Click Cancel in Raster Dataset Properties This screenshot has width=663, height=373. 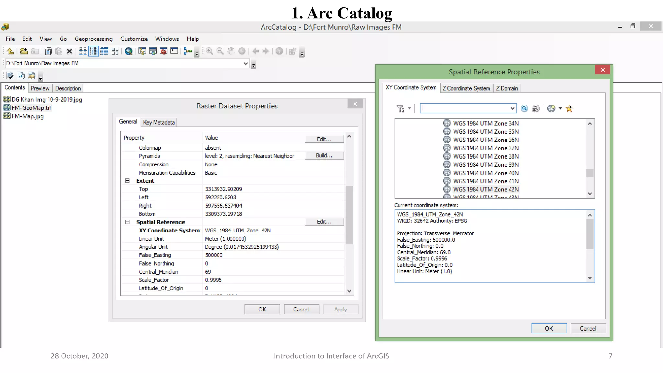pyautogui.click(x=301, y=309)
